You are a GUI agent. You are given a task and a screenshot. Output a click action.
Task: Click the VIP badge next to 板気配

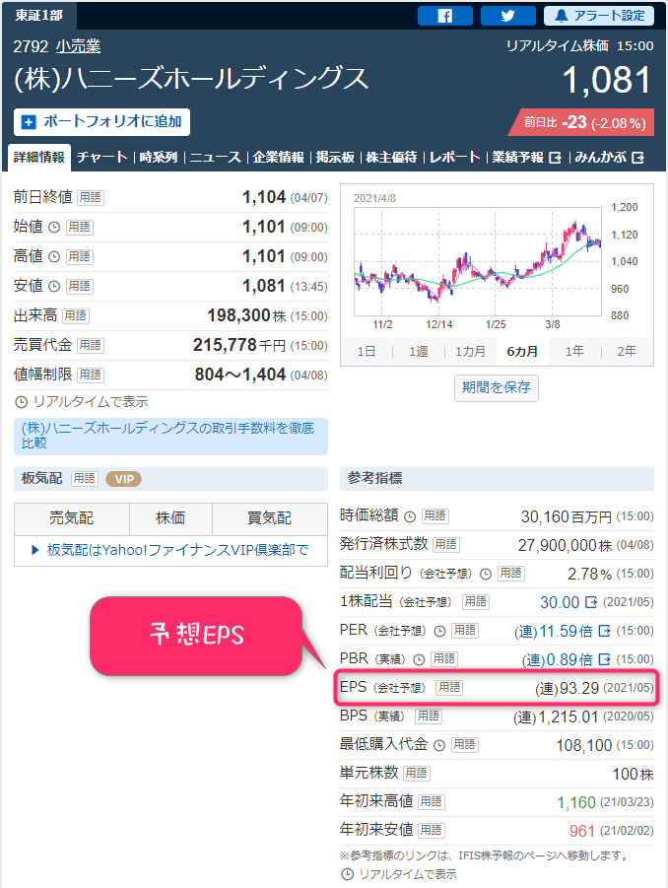(124, 479)
